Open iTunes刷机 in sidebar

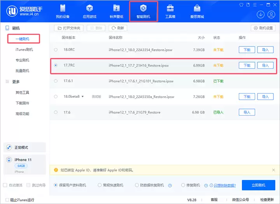(24, 50)
